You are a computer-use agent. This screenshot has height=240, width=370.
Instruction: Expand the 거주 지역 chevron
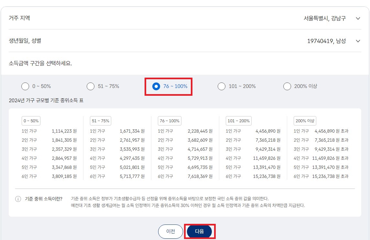(358, 18)
